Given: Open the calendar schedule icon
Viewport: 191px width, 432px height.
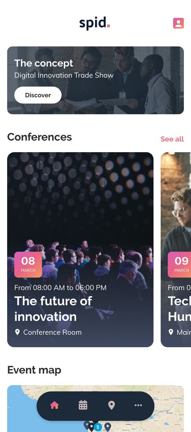Looking at the screenshot, I should (83, 405).
